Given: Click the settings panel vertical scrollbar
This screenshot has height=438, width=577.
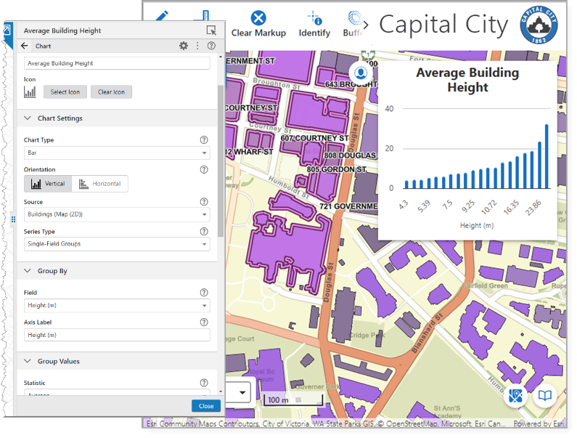Looking at the screenshot, I should point(221,161).
